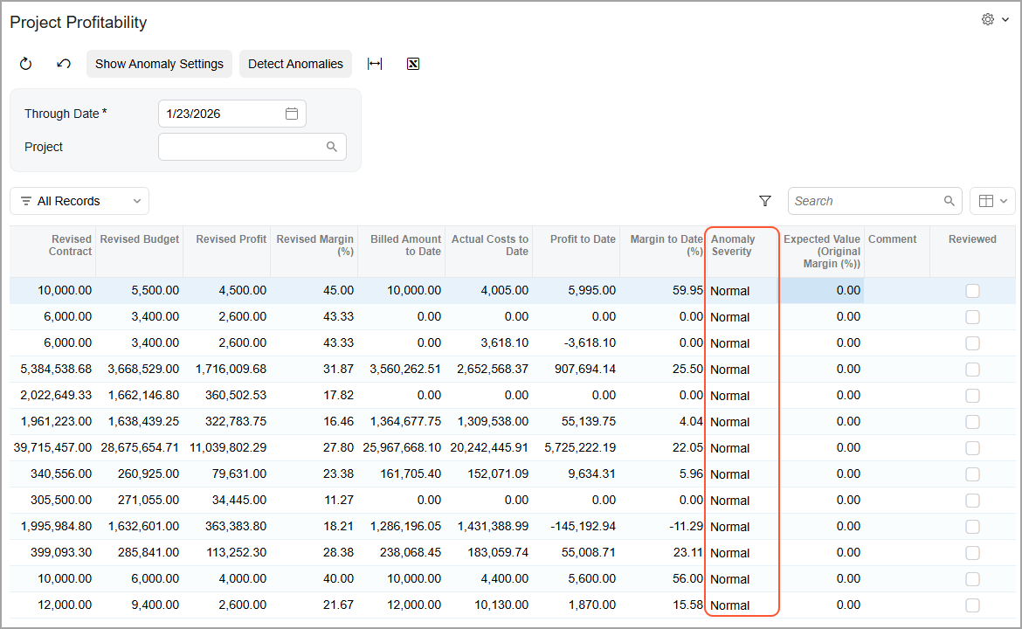Select the Revised Budget cell 9,400.00
Viewport: 1022px width, 629px height.
pos(140,605)
